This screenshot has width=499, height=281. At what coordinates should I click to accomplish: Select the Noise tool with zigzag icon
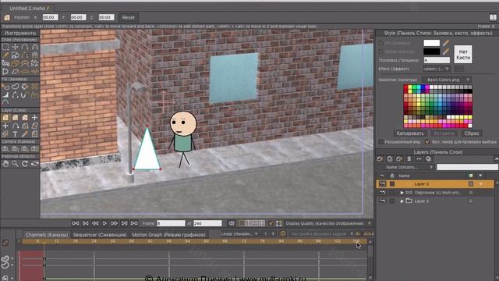tap(34, 71)
